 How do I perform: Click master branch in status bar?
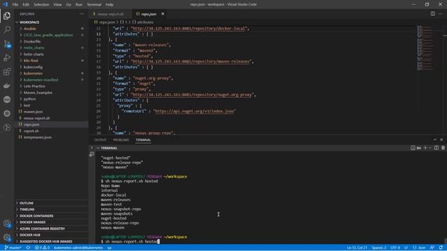pyautogui.click(x=13, y=248)
